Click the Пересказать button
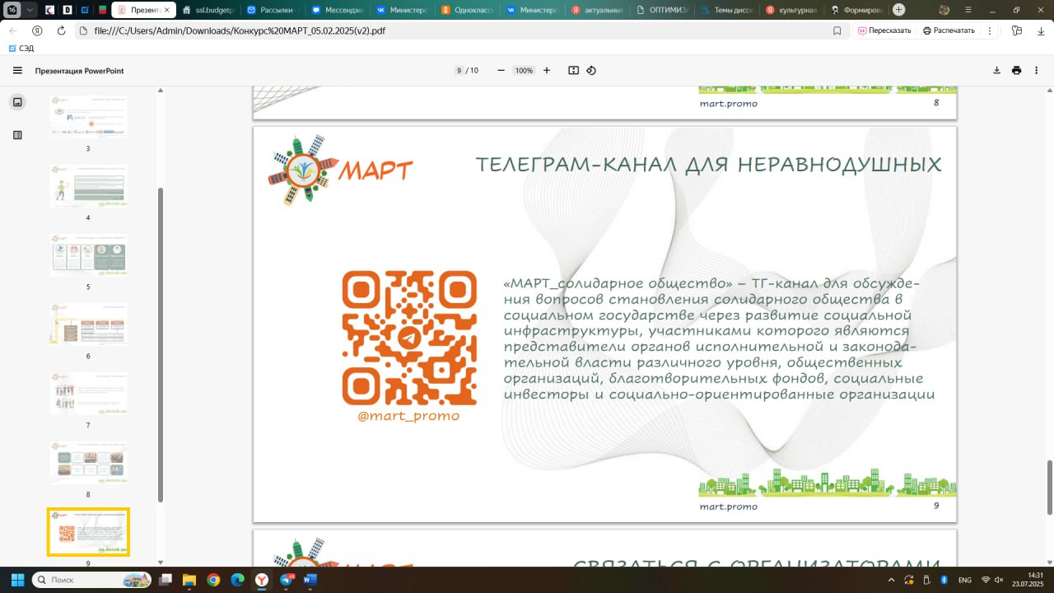Viewport: 1054px width, 593px height. [884, 30]
